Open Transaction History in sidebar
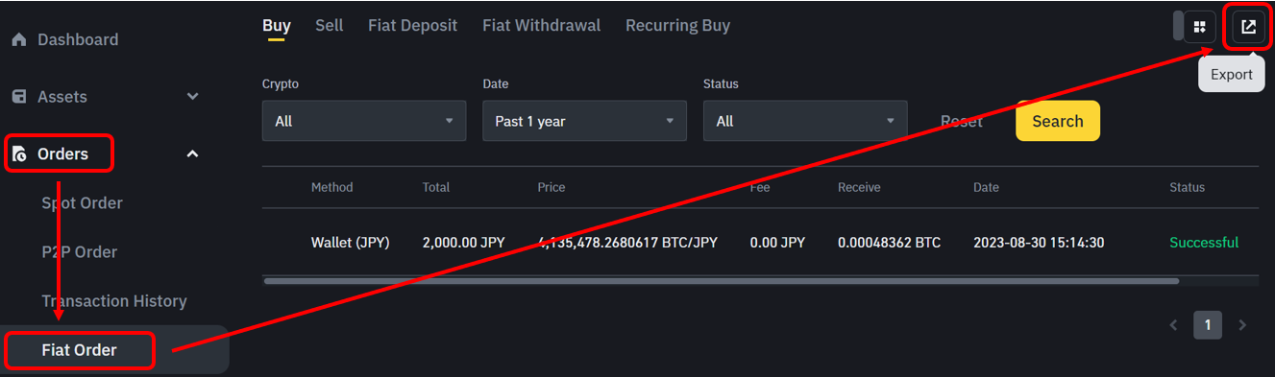1275x377 pixels. [113, 301]
